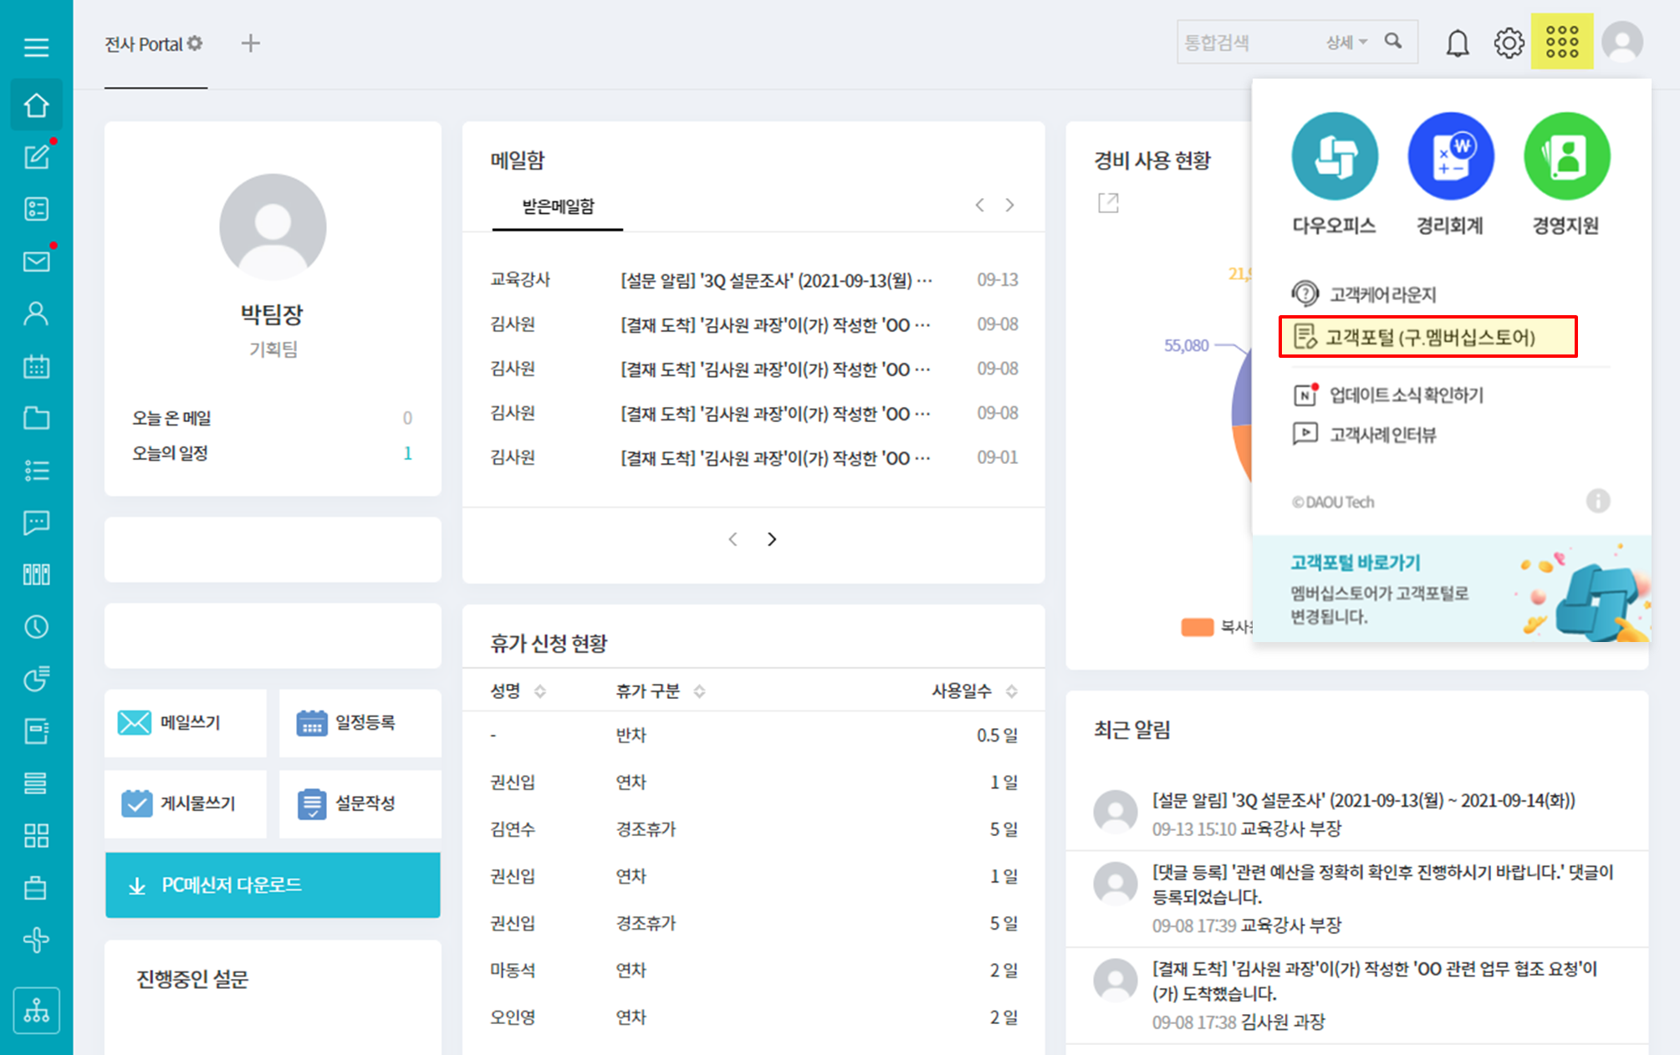The height and width of the screenshot is (1055, 1680).
Task: Open settings gear in top bar
Action: pos(1509,43)
